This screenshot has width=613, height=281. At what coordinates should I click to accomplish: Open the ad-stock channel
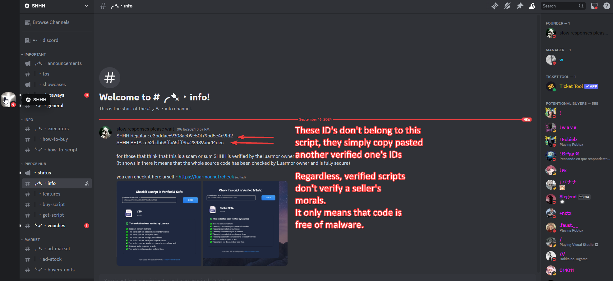[57, 259]
